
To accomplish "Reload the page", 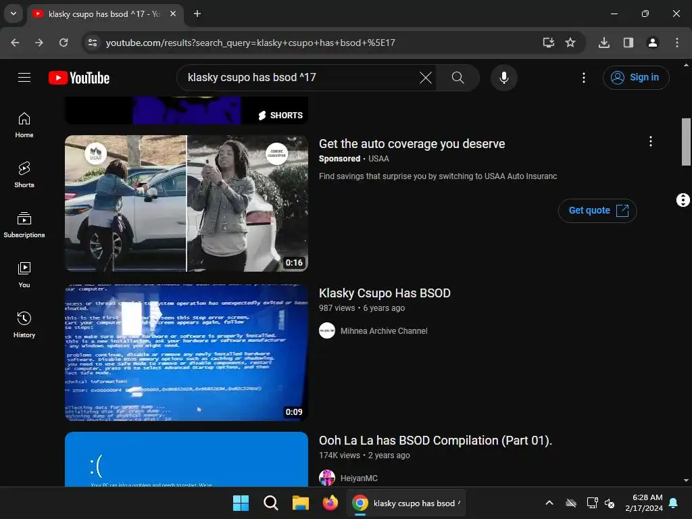I will pos(64,43).
